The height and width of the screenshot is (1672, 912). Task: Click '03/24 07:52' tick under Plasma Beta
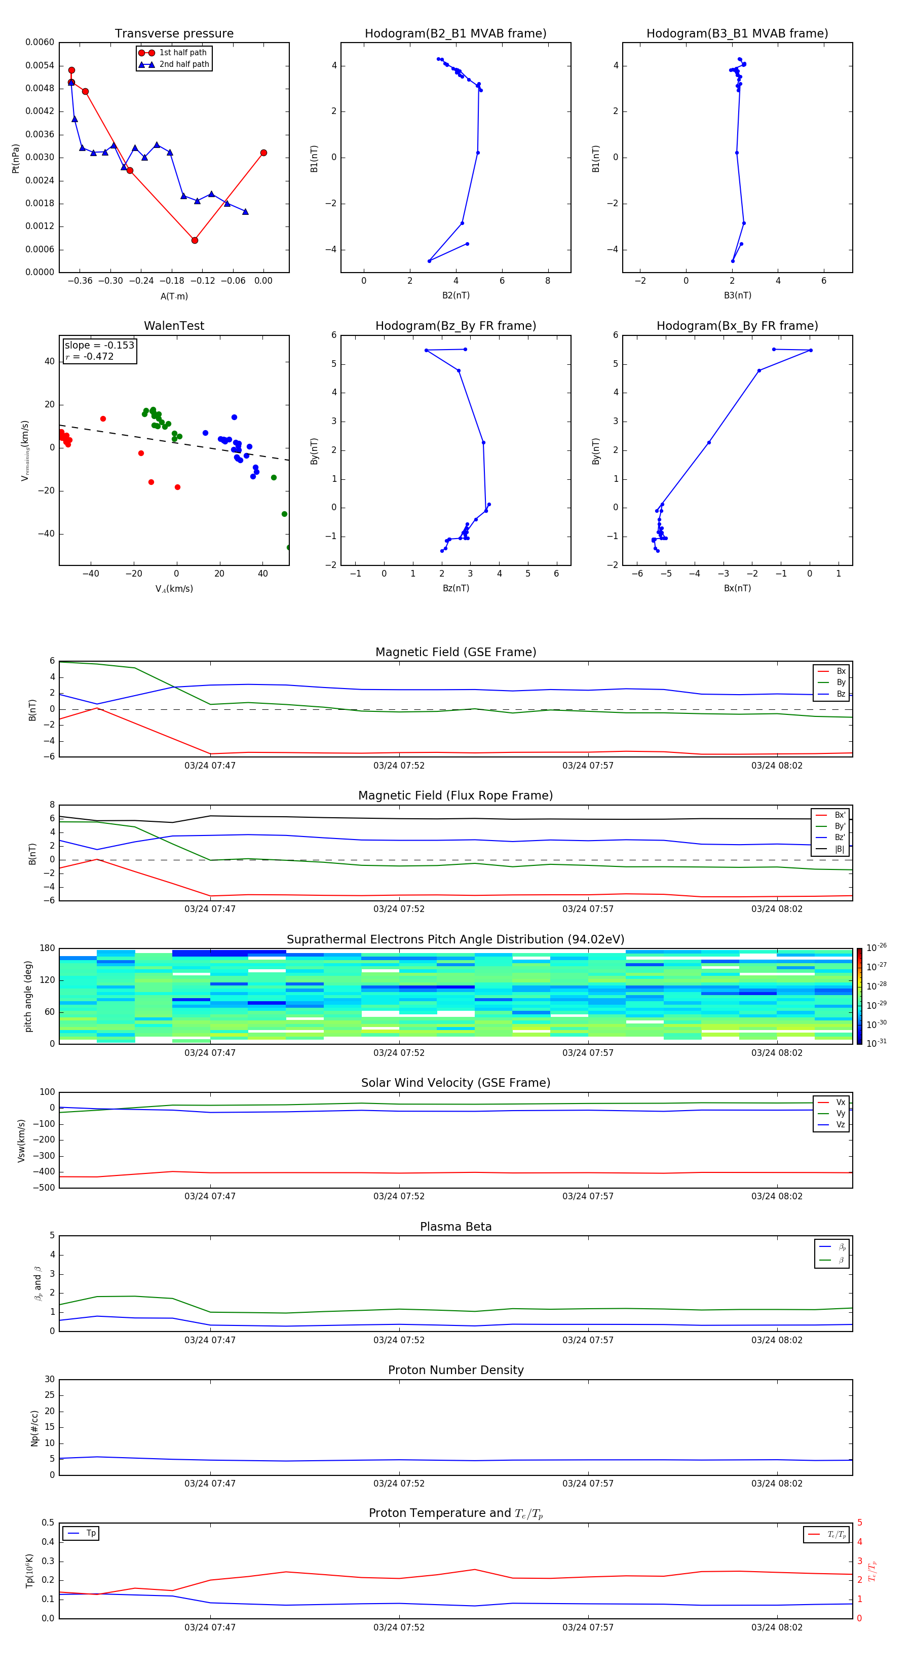pos(399,1340)
